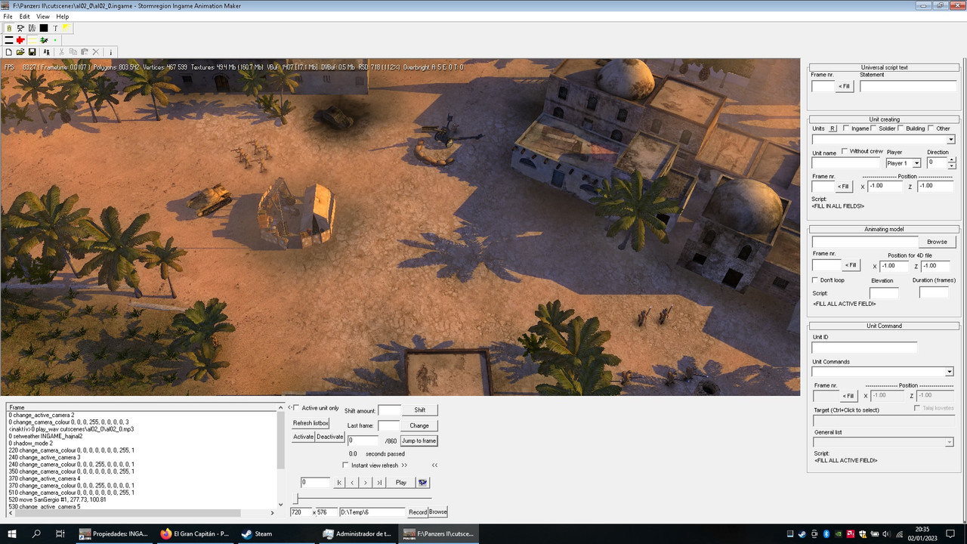
Task: Click the scissors cut icon
Action: pos(62,52)
